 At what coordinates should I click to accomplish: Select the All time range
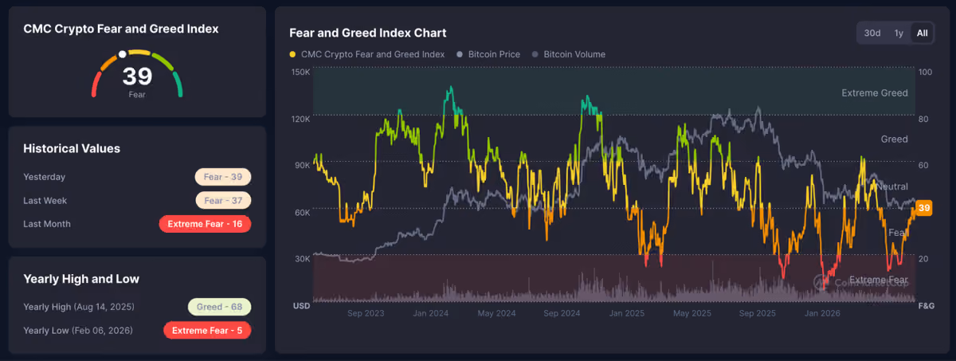pyautogui.click(x=922, y=33)
